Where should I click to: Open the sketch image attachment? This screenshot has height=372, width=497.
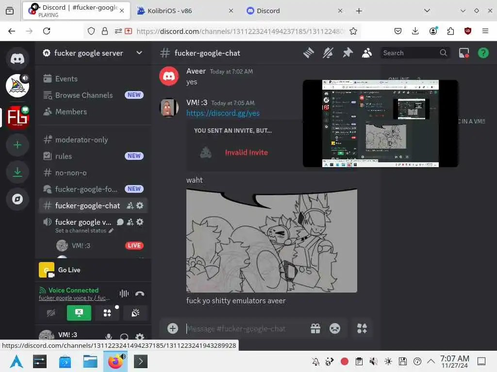click(x=272, y=240)
